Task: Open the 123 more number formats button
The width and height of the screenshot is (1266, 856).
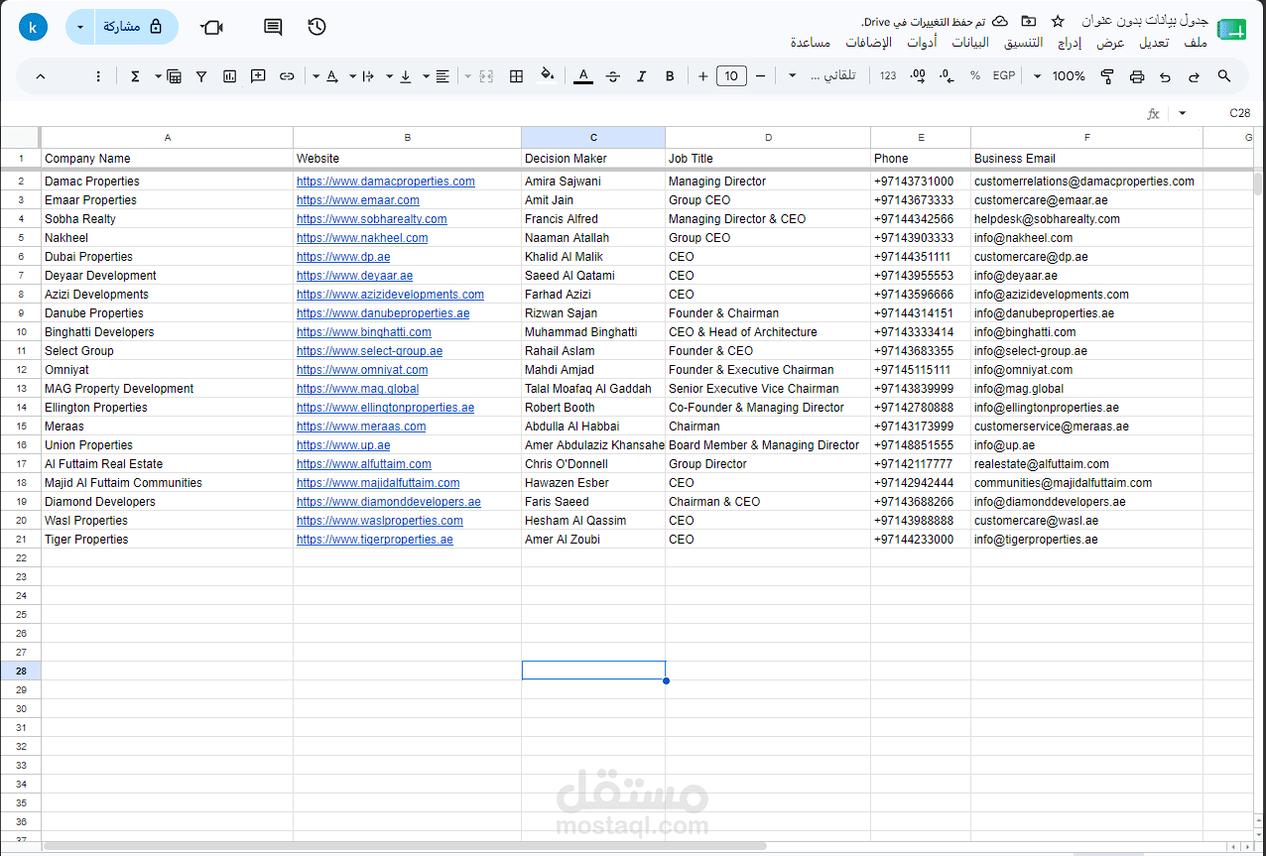Action: (x=888, y=76)
